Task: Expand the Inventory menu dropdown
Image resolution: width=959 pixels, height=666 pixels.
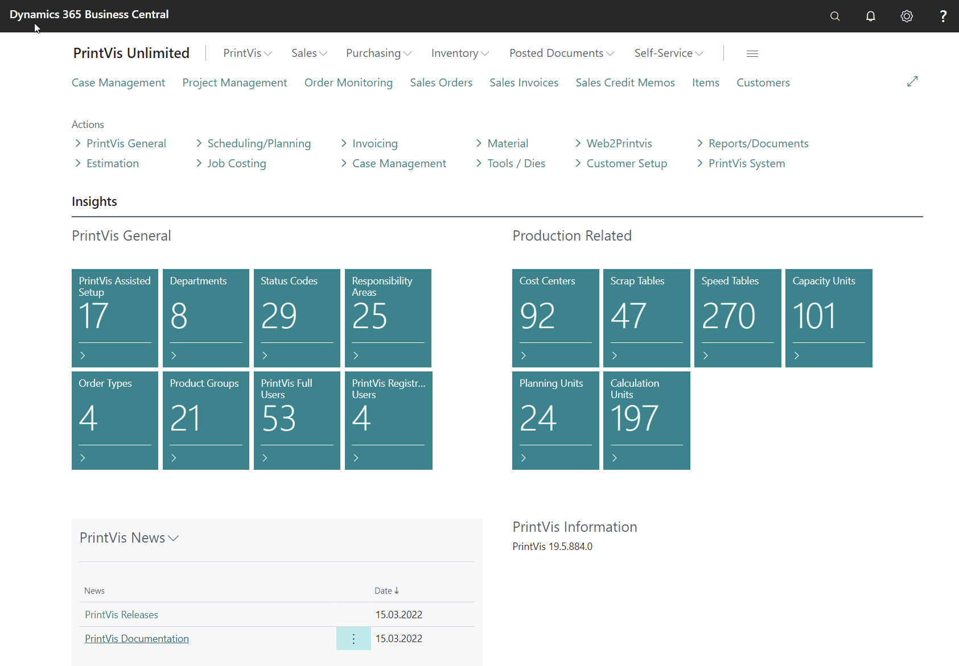Action: pos(460,53)
